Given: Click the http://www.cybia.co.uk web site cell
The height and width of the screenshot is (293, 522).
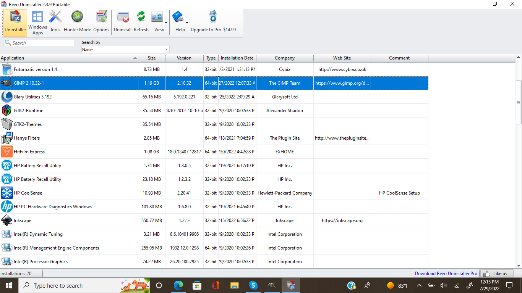Looking at the screenshot, I should click(x=342, y=69).
